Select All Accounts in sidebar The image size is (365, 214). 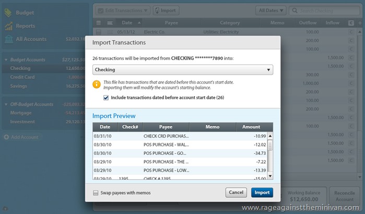[31, 39]
